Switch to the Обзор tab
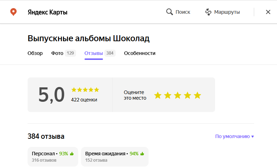The width and height of the screenshot is (277, 168). pyautogui.click(x=35, y=54)
